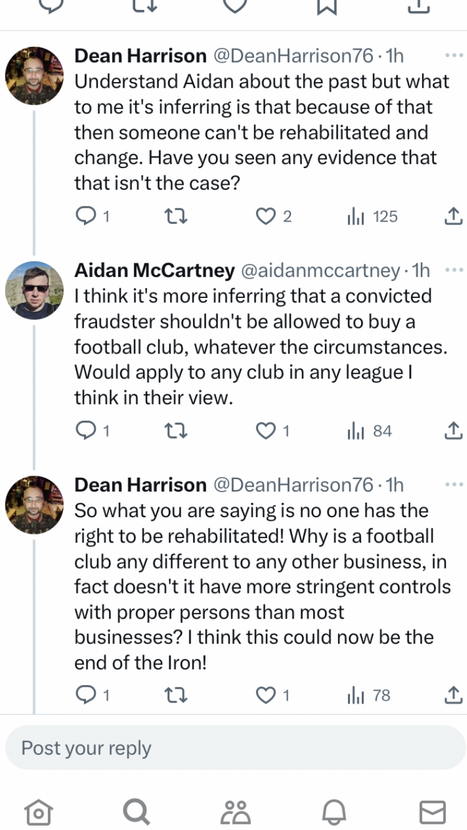Like Dean Harrison's first tweet
Image resolution: width=467 pixels, height=830 pixels.
coord(266,216)
